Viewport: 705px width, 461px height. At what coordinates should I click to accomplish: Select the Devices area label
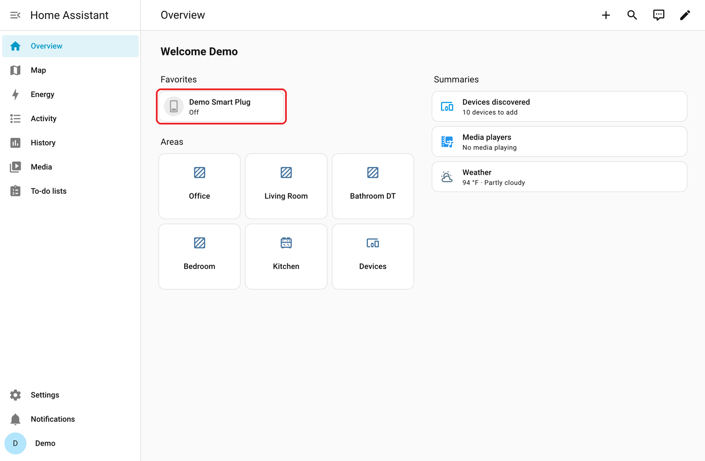(x=373, y=267)
